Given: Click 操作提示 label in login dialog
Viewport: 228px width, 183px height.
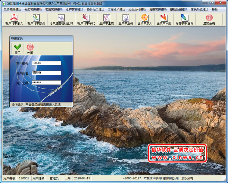Looking at the screenshot, I should point(17,104).
